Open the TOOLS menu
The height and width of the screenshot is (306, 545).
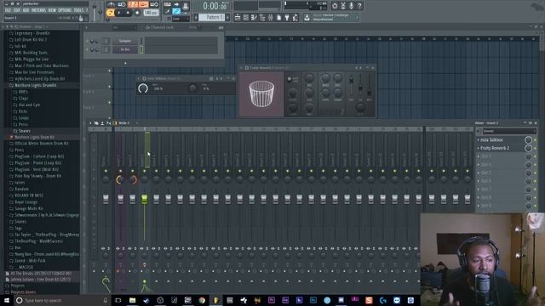(79, 10)
